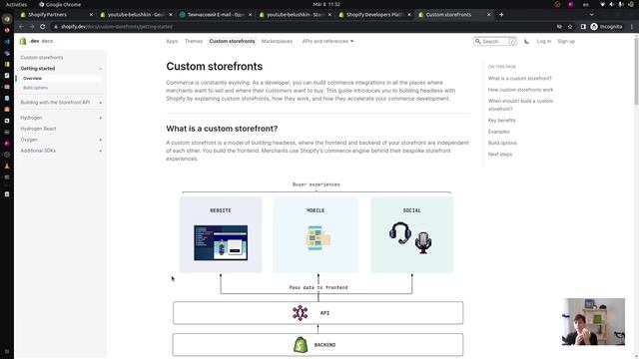639x359 pixels.
Task: Click the Website illustration in the diagram
Action: click(221, 243)
